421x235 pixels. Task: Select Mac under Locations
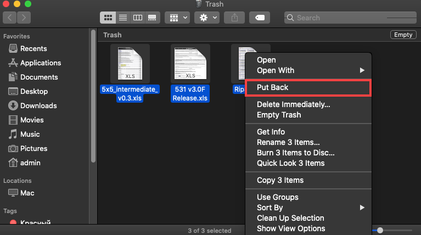21,193
